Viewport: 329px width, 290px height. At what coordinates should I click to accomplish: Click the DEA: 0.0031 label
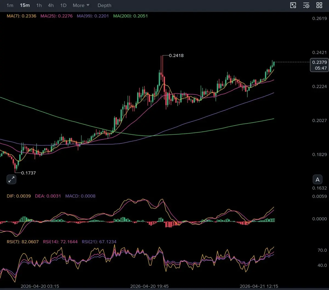48,196
